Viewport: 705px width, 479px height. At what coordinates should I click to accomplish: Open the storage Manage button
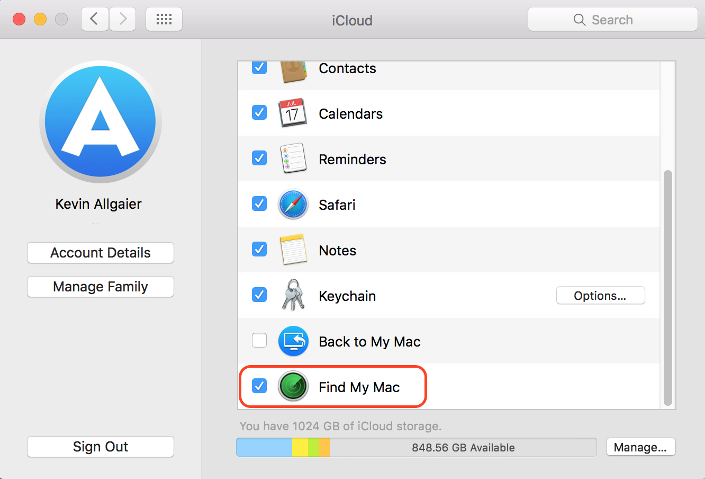click(640, 447)
